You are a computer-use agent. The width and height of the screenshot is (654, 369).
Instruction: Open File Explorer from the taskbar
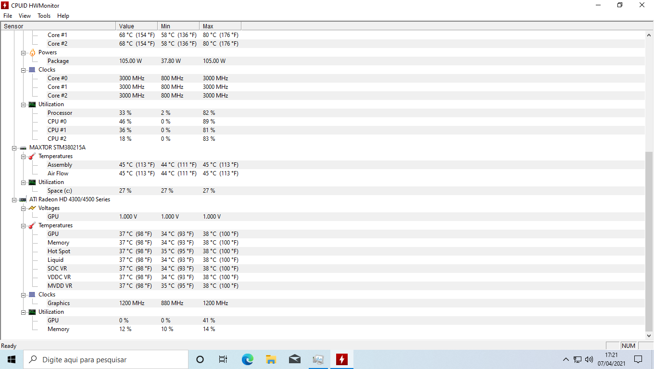271,359
